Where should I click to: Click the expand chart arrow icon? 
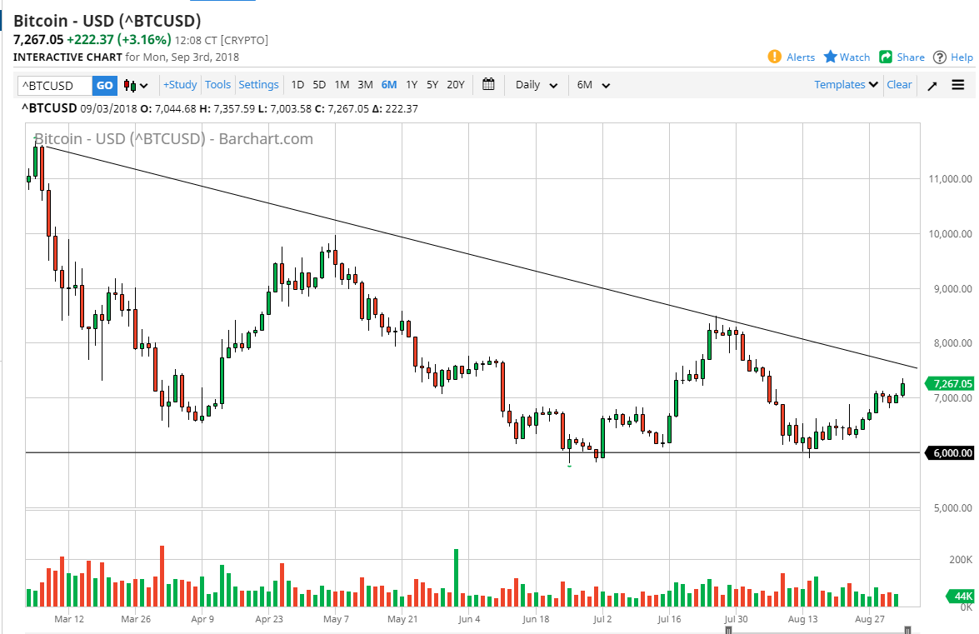[x=932, y=84]
